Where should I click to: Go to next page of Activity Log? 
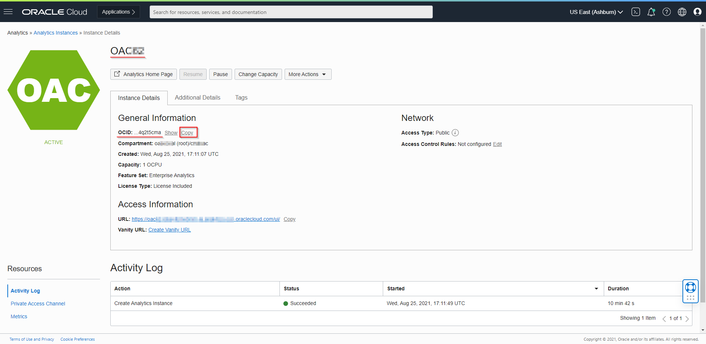tap(687, 319)
